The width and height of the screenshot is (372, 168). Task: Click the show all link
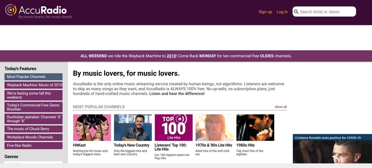coord(281,107)
